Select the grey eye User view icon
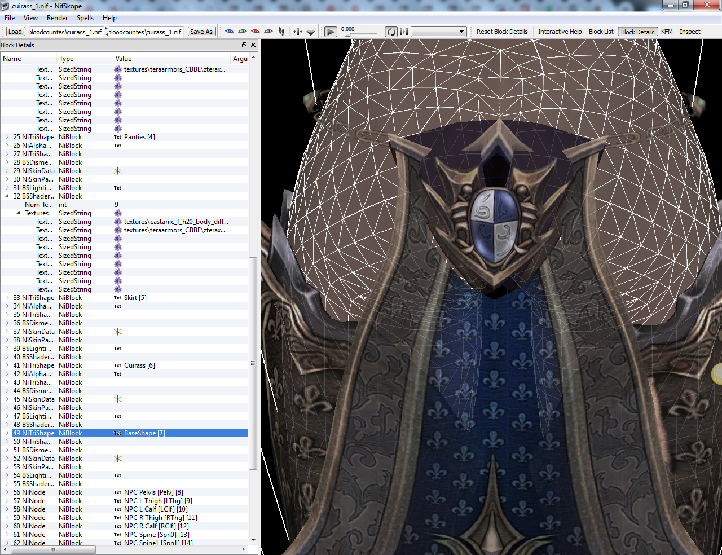This screenshot has width=722, height=555. (x=268, y=32)
